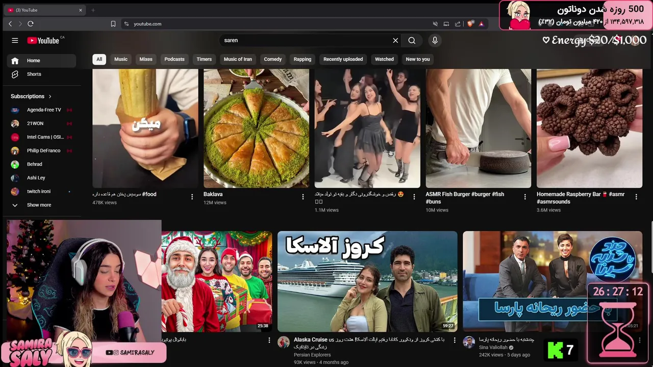Open the #food sausage short thumbnail
Screen dimensions: 653x367
[x=145, y=128]
